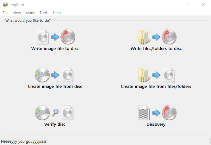The width and height of the screenshot is (211, 145).
Task: Click the Discovery mode icon
Action: [157, 113]
